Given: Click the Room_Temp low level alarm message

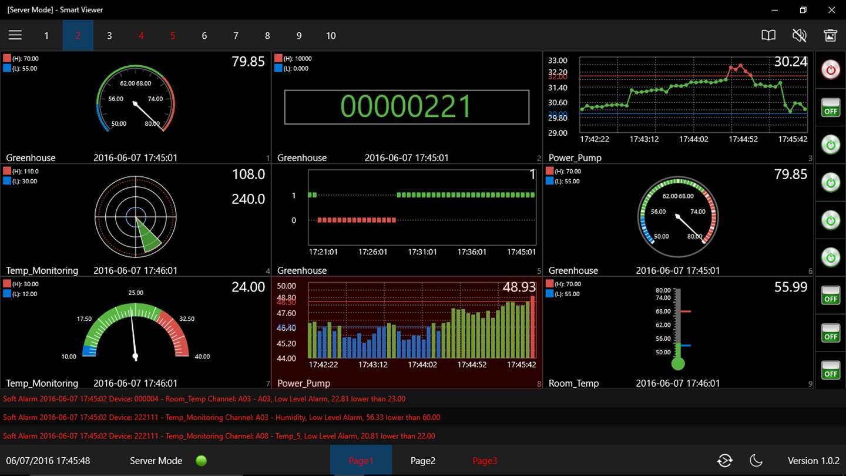Looking at the screenshot, I should point(204,398).
